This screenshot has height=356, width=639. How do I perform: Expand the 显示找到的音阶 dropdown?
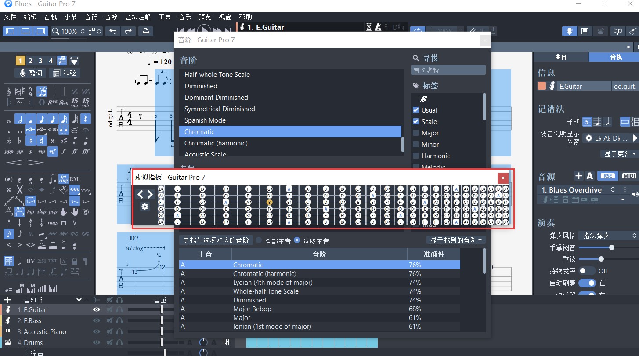click(x=456, y=240)
